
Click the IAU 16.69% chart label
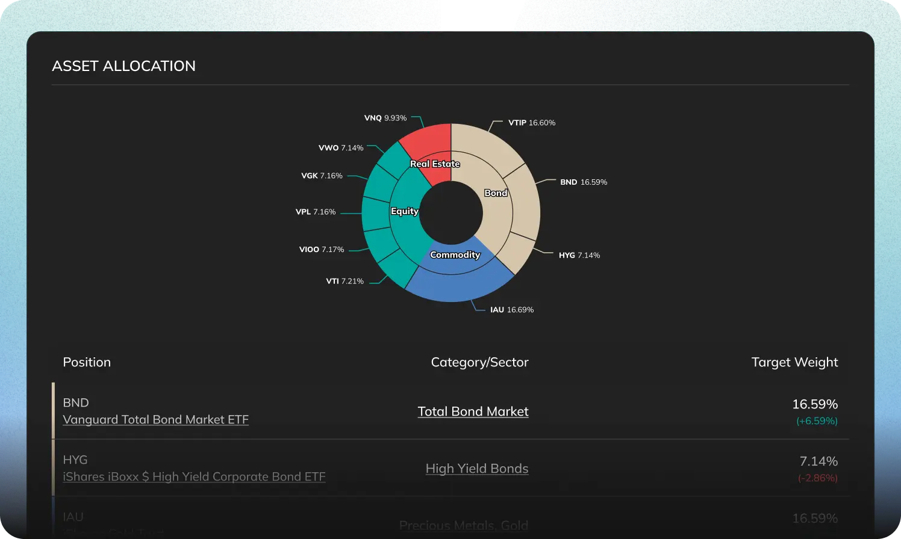coord(512,310)
